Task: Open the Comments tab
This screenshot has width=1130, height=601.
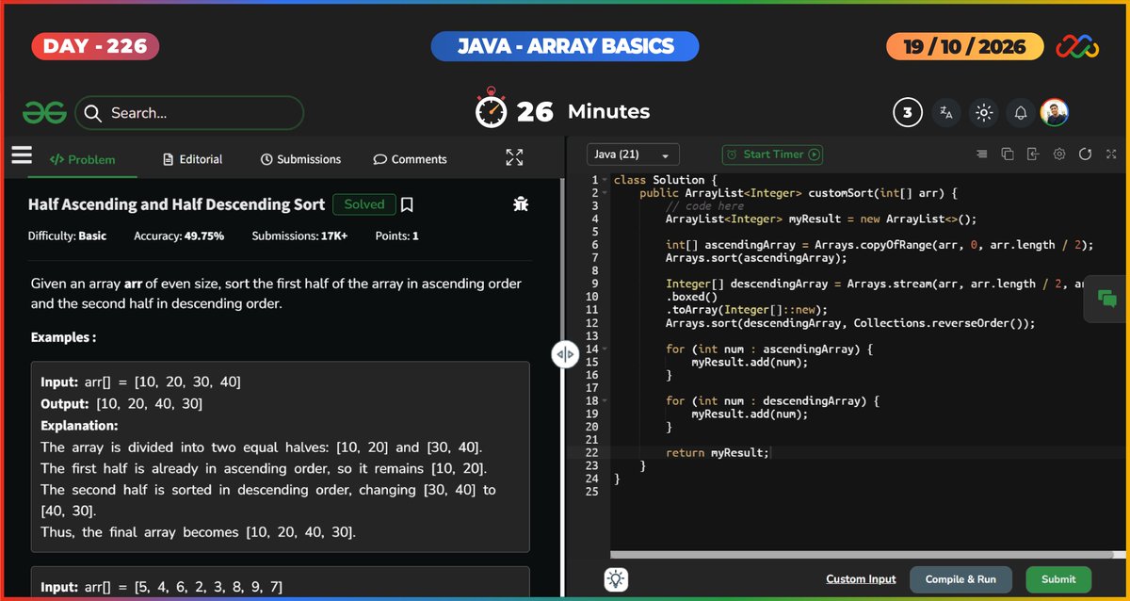Action: pyautogui.click(x=410, y=159)
